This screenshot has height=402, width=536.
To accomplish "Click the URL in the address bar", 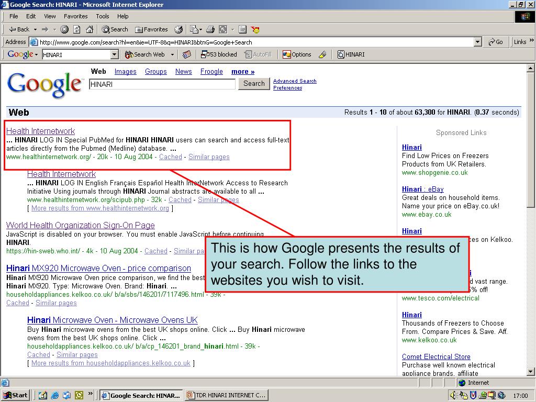I will point(146,42).
